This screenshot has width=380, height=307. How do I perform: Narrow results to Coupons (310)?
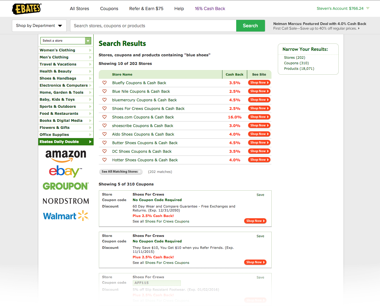[x=296, y=63]
